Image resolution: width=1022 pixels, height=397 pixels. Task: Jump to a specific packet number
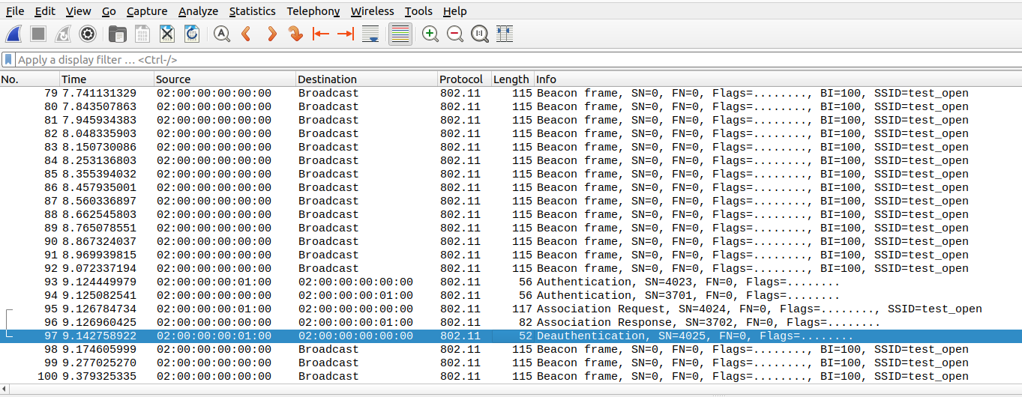pyautogui.click(x=295, y=34)
